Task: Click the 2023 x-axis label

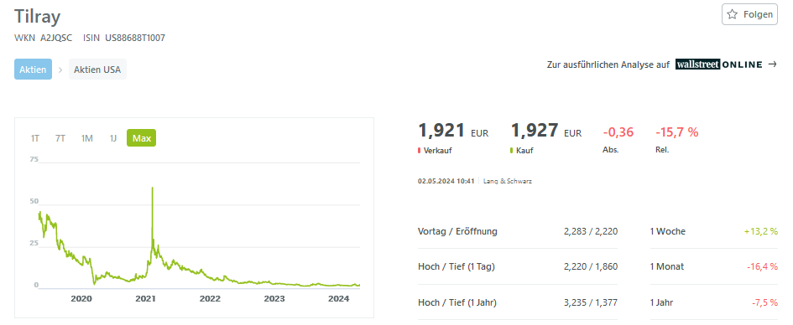Action: (274, 298)
